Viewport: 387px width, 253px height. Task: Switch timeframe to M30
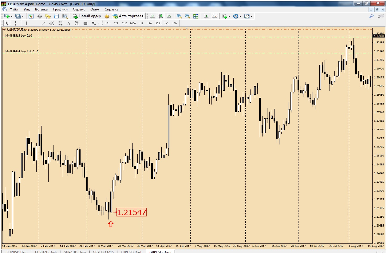click(x=133, y=23)
